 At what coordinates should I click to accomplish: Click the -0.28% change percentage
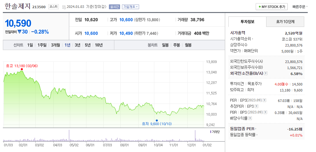tap(40, 32)
